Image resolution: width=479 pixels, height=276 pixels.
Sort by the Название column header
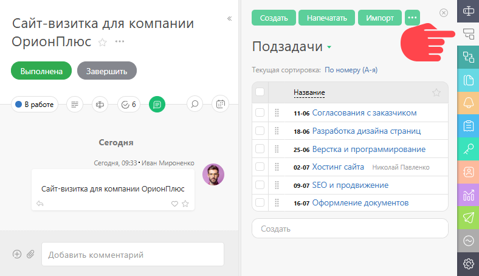(x=309, y=92)
